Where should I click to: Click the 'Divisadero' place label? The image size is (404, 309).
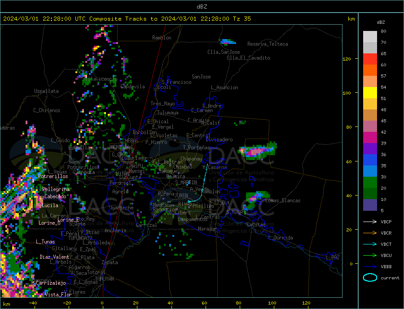pyautogui.click(x=219, y=139)
